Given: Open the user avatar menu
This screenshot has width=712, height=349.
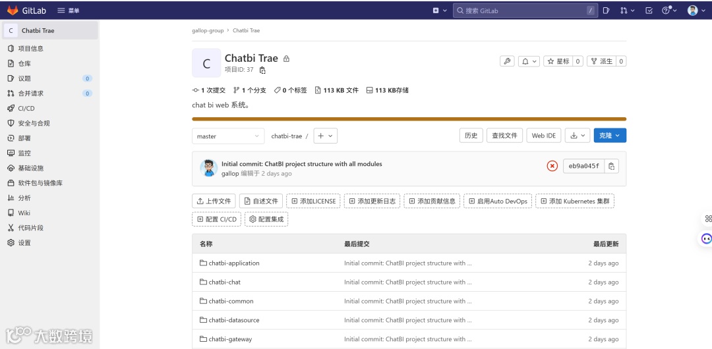Looking at the screenshot, I should [696, 11].
